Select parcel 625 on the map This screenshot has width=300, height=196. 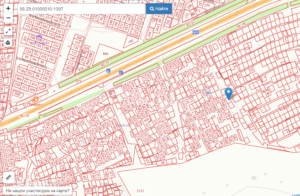87,48
